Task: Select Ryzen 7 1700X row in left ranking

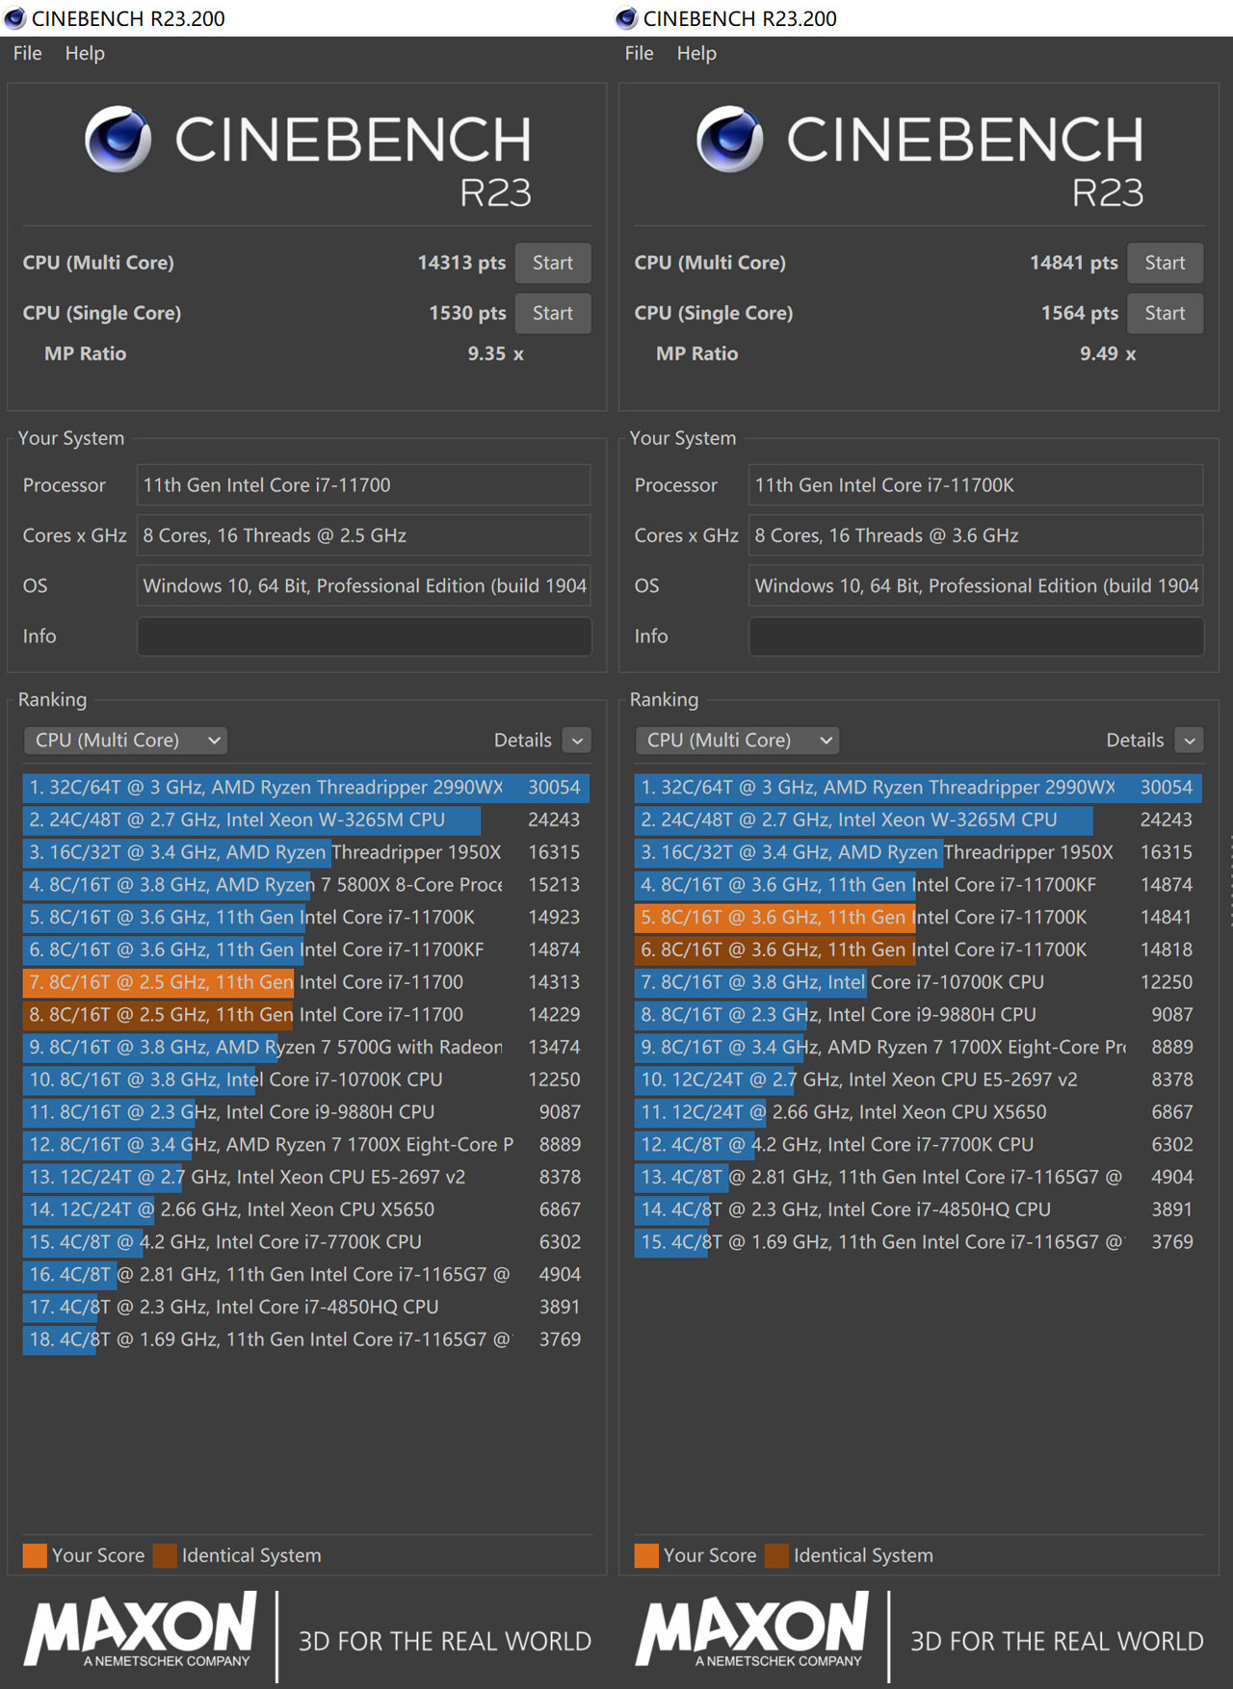Action: coord(306,1145)
